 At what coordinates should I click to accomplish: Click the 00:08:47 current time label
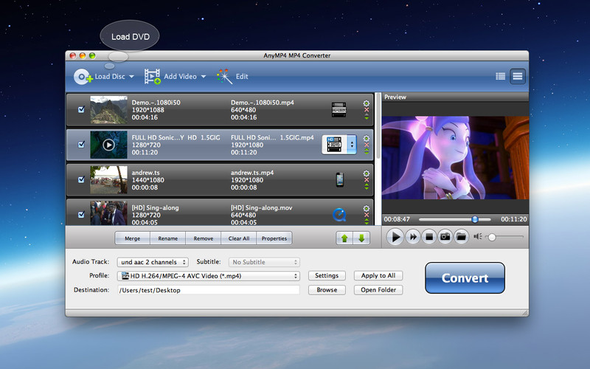point(397,219)
